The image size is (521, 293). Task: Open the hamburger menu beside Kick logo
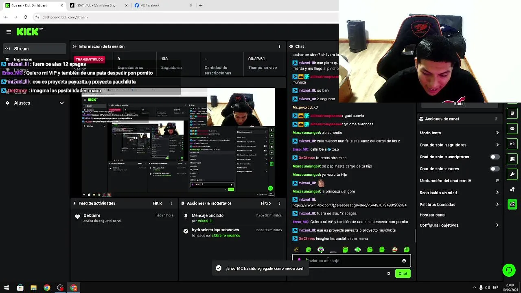click(9, 32)
